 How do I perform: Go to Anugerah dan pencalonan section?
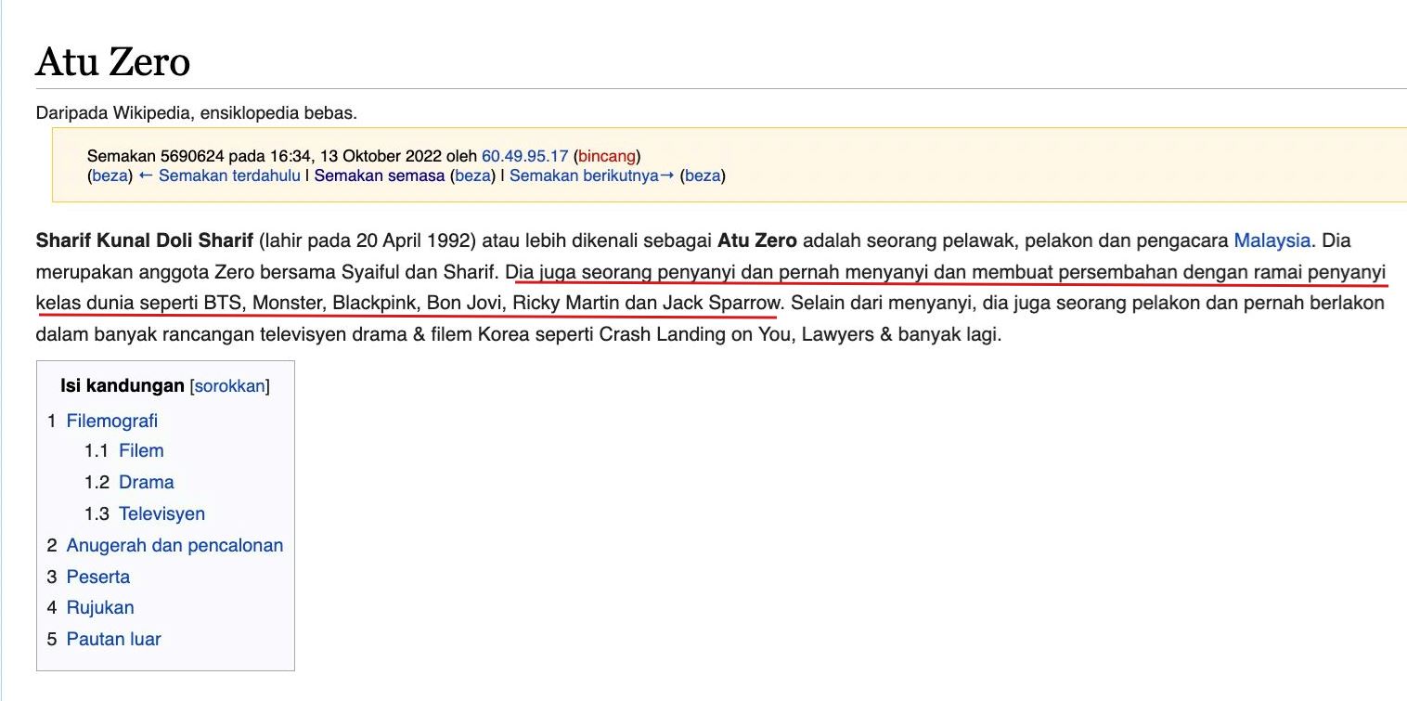click(173, 545)
